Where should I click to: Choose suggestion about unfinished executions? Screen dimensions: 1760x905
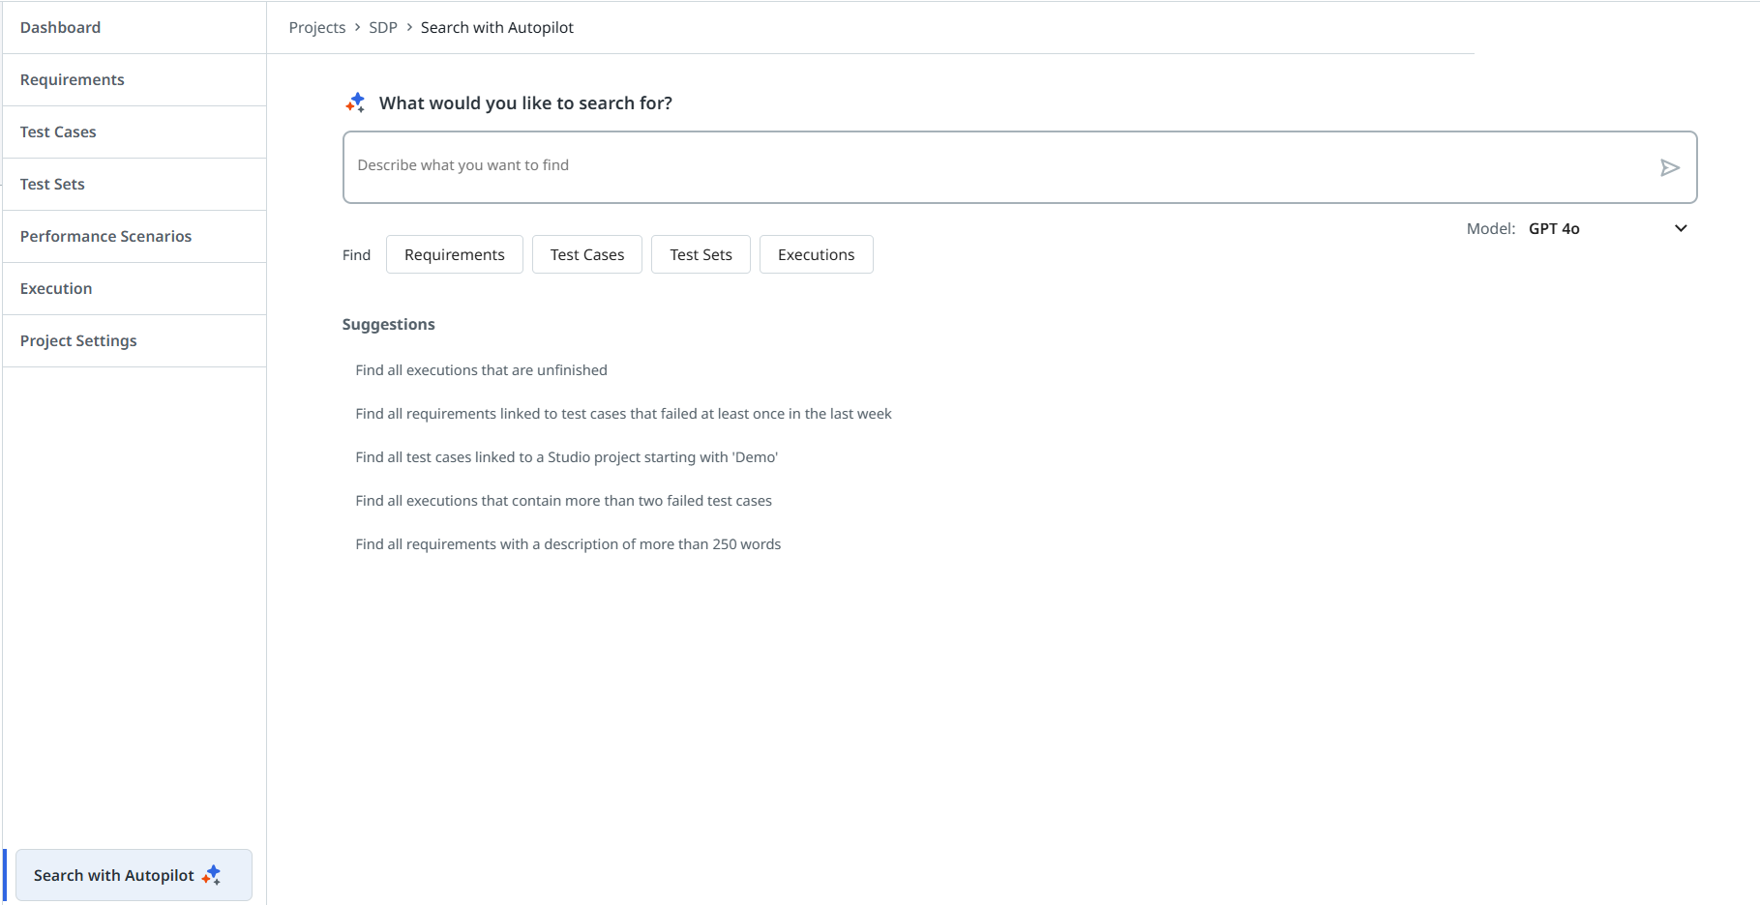[x=481, y=370]
